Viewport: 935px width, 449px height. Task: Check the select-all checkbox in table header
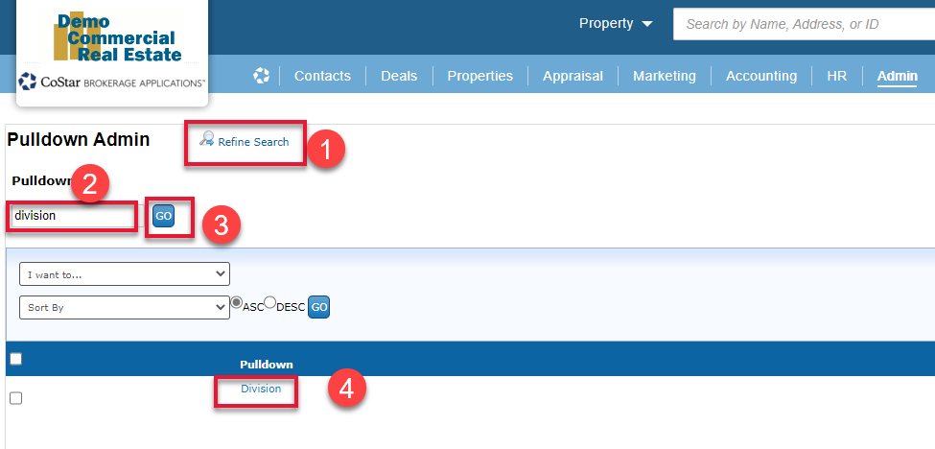(14, 359)
